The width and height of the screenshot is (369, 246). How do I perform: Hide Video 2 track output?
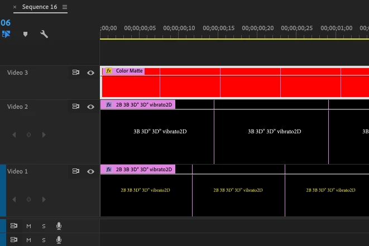(90, 107)
